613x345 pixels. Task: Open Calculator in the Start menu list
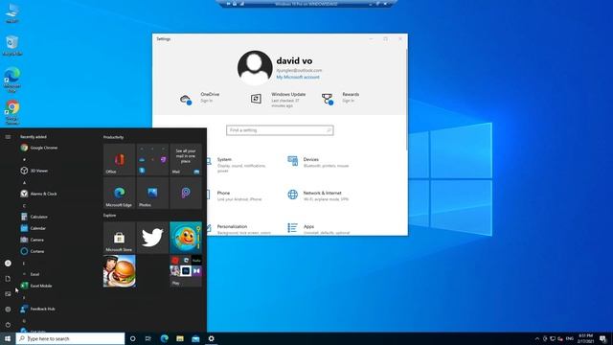pyautogui.click(x=34, y=217)
